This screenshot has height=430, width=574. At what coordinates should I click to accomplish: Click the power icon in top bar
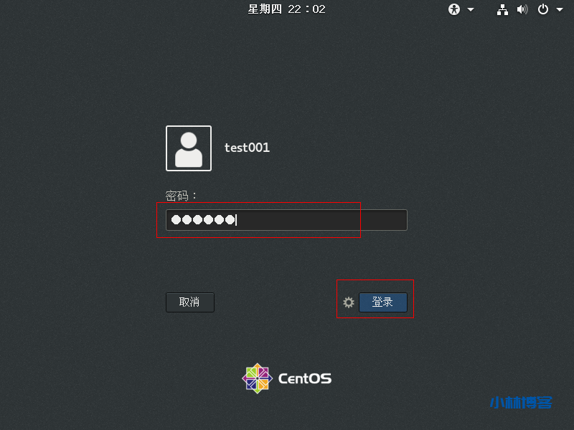543,9
